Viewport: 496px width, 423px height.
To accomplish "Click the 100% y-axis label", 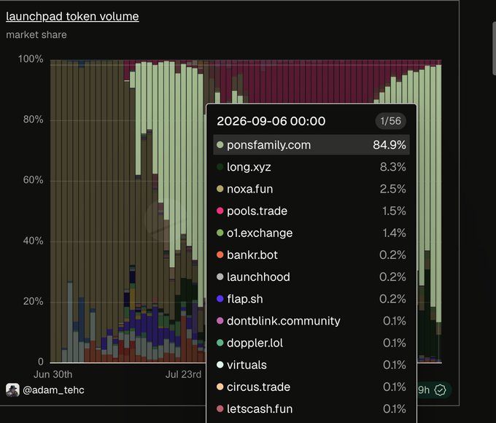I will tap(31, 59).
